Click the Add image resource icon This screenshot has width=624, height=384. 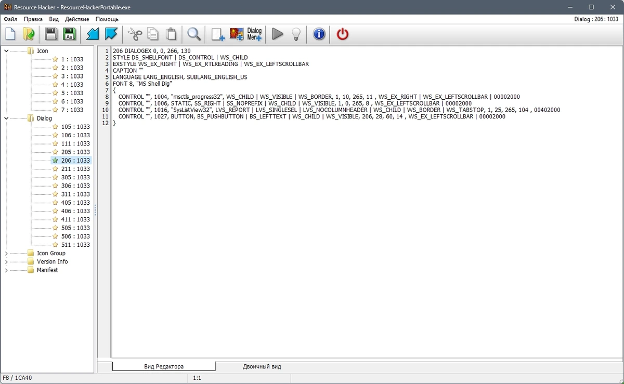(237, 34)
